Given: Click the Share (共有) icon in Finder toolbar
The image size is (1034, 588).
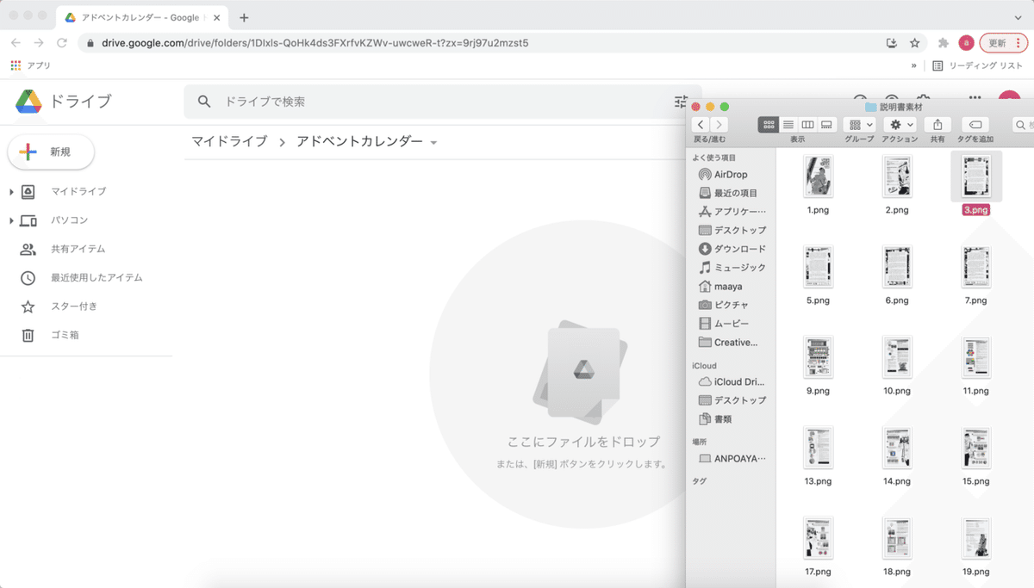Looking at the screenshot, I should pos(937,123).
